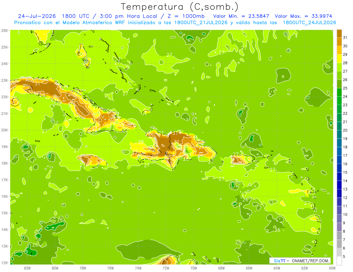Click the '23N' latitude axis label
Viewport: 353px width, 272px height.
coord(4,80)
